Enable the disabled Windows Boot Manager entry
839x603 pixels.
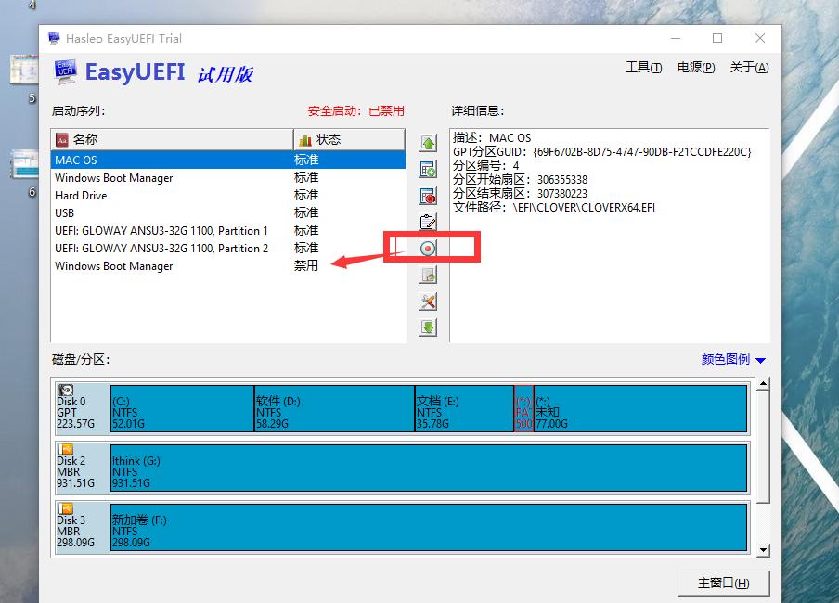click(x=113, y=266)
